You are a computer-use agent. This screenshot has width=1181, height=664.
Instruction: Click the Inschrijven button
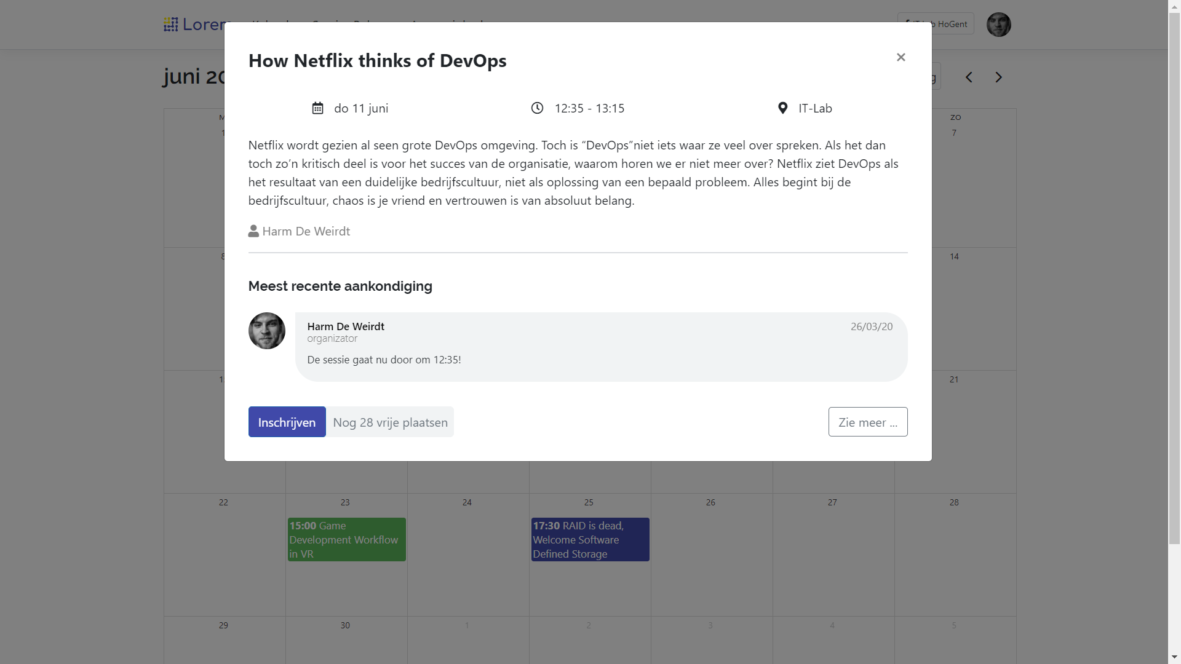tap(287, 422)
